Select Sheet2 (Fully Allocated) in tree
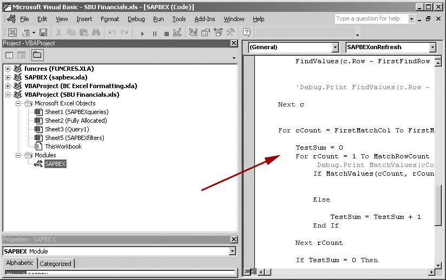The height and width of the screenshot is (280, 446). (76, 121)
